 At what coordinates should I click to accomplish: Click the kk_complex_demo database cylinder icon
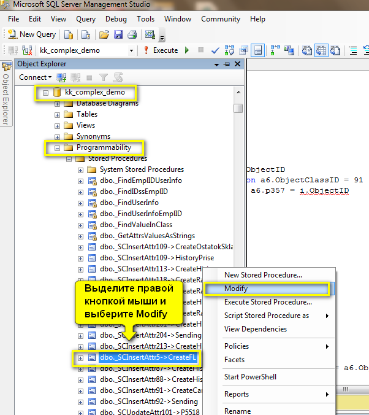57,92
